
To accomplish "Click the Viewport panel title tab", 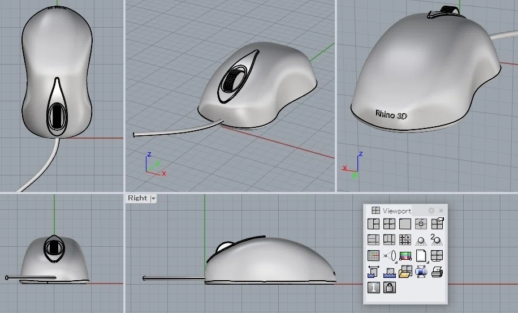I will (391, 211).
